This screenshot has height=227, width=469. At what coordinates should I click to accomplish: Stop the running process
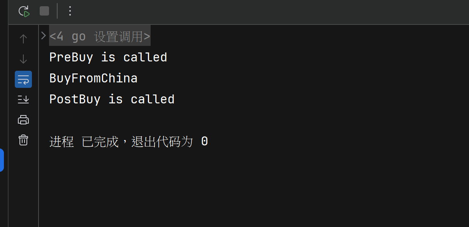pyautogui.click(x=44, y=11)
